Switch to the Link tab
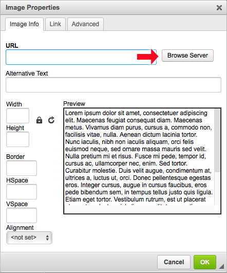The width and height of the screenshot is (227, 273). 55,24
